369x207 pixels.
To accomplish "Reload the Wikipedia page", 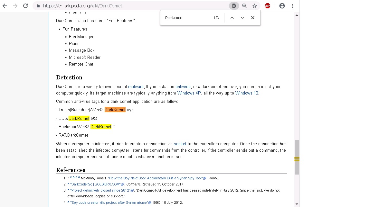I will click(x=25, y=6).
